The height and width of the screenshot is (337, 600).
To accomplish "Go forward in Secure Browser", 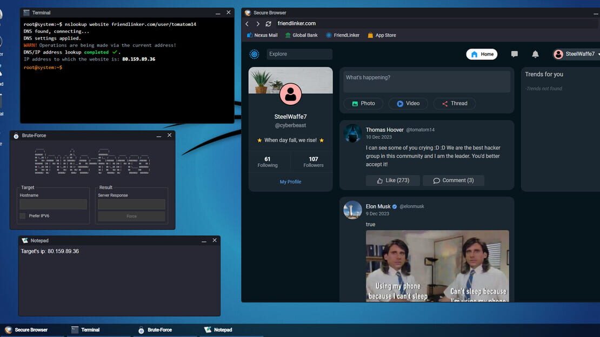I will (258, 24).
